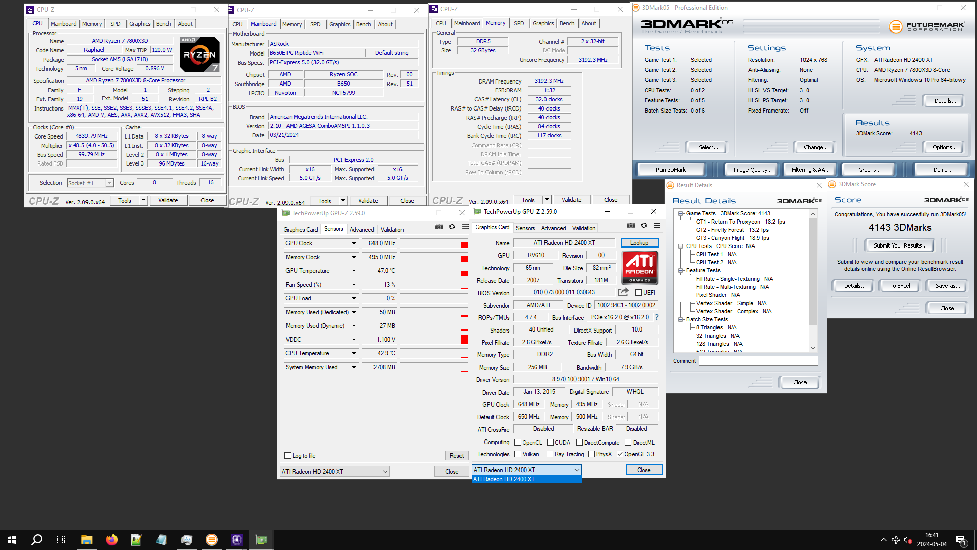Toggle DirectCompute checkbox

pos(579,443)
